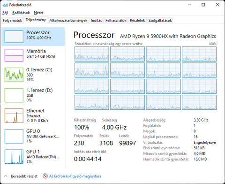The image size is (225, 184).
Task: Open the Fájl menu
Action: 5,13
